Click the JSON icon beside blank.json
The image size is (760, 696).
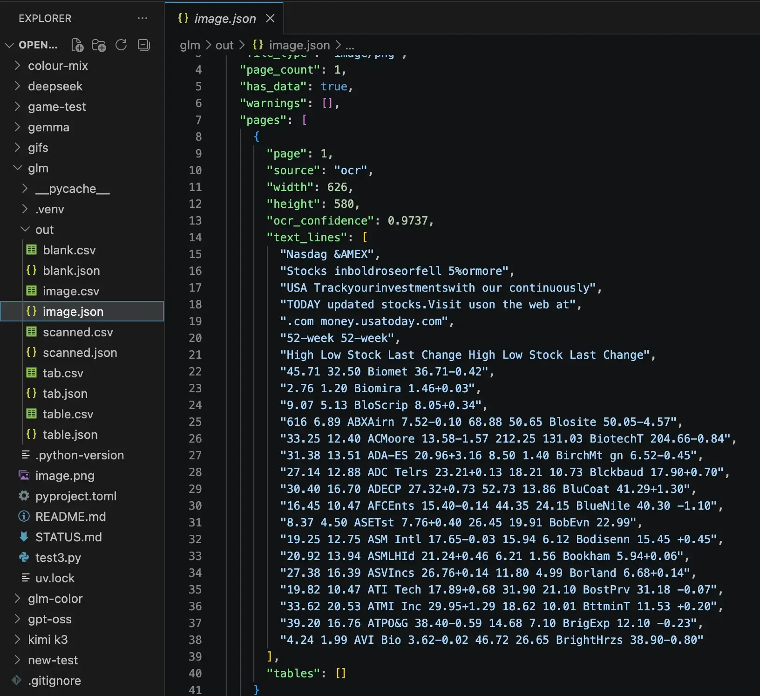click(32, 270)
